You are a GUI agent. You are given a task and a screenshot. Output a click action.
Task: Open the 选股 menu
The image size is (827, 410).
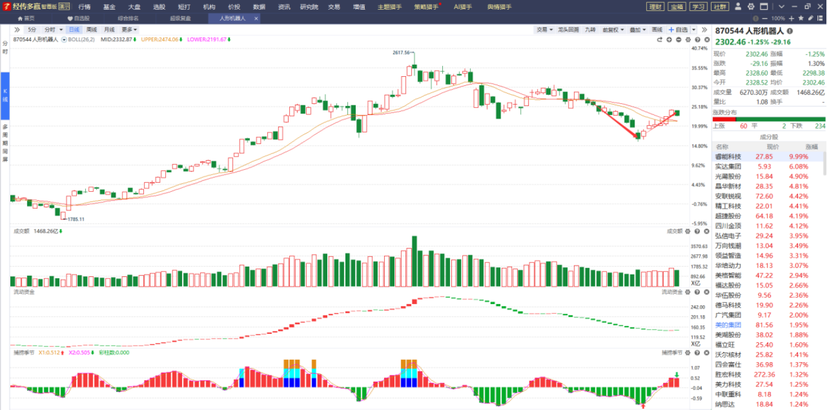pos(159,7)
